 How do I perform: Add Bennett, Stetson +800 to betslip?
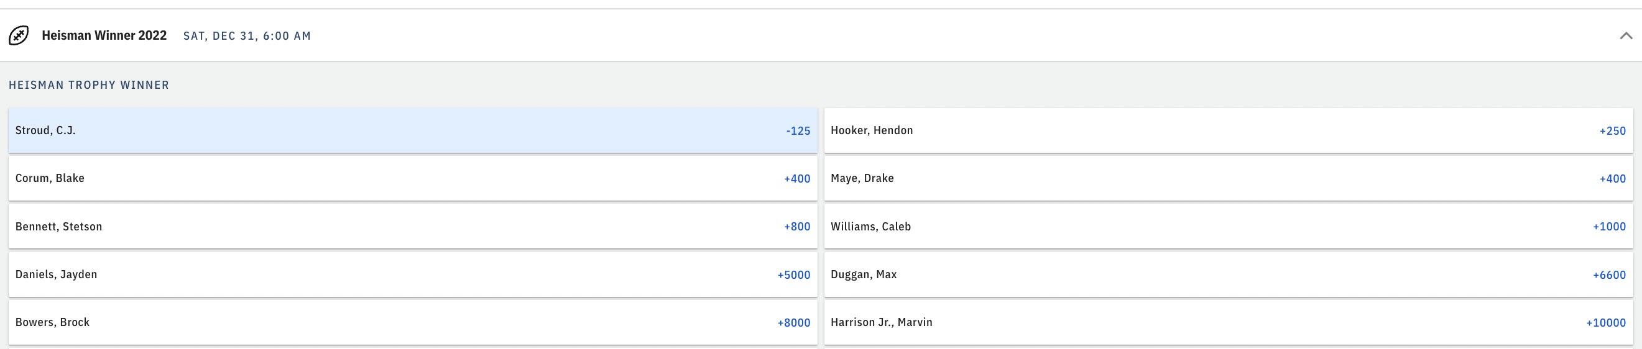click(412, 226)
